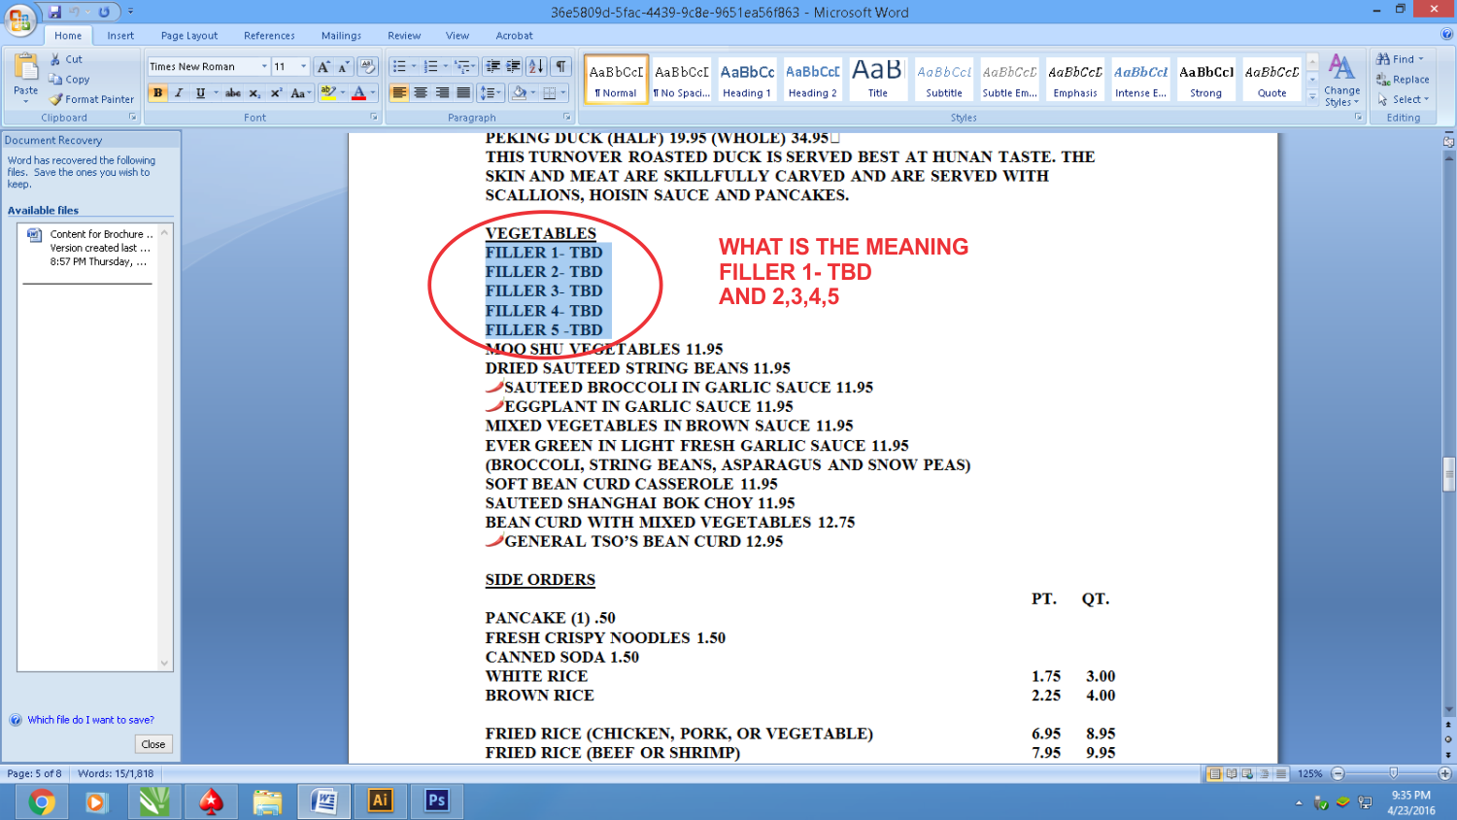Click the Redo/Repeat icon in Quick Access

pyautogui.click(x=104, y=13)
